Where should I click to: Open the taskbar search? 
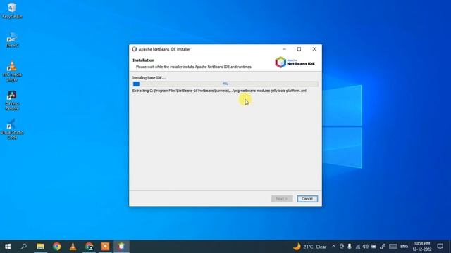[x=24, y=247]
